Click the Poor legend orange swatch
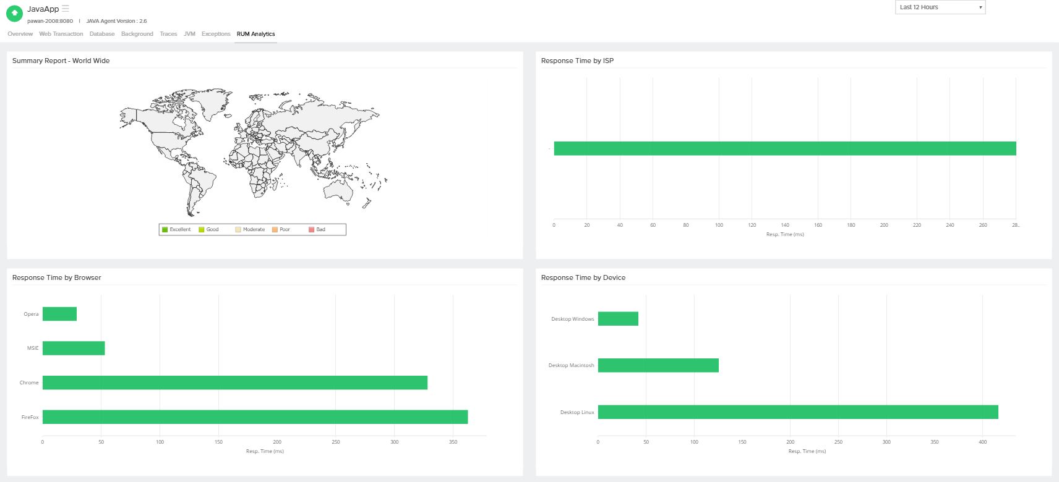Viewport: 1059px width, 482px height. 275,230
